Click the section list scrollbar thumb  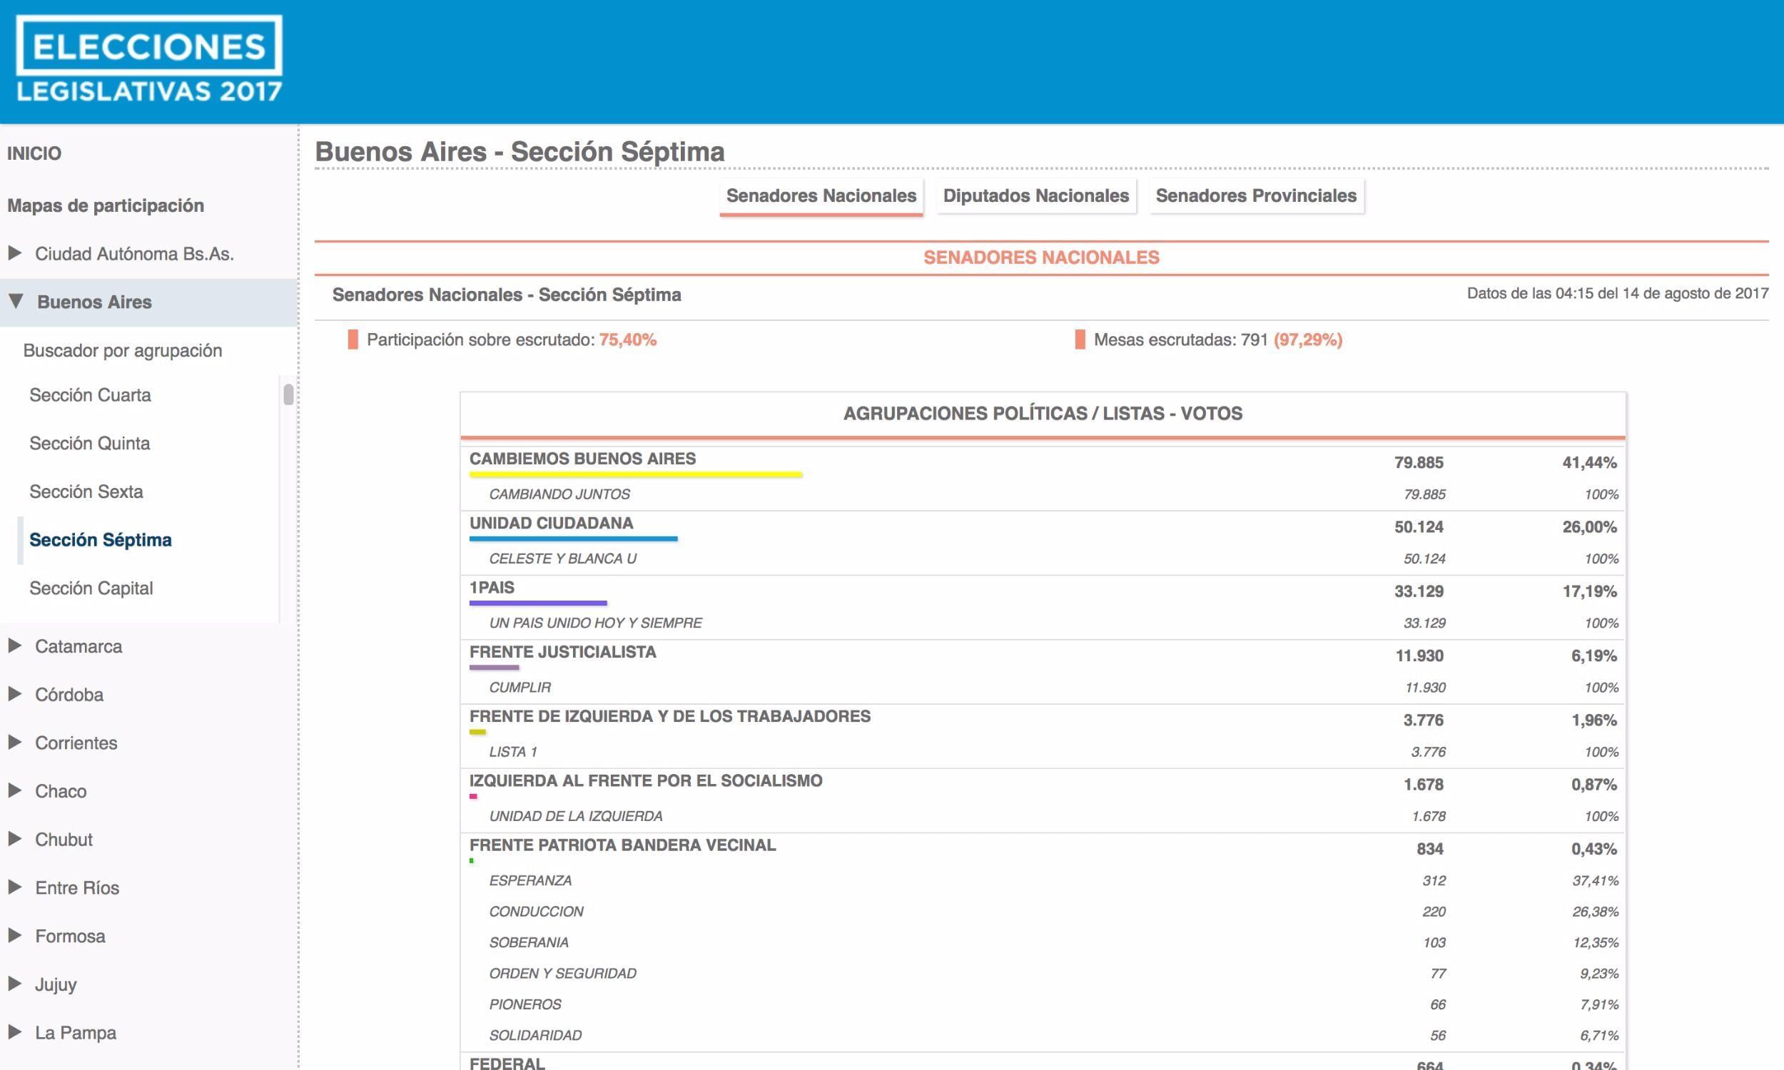(x=288, y=394)
